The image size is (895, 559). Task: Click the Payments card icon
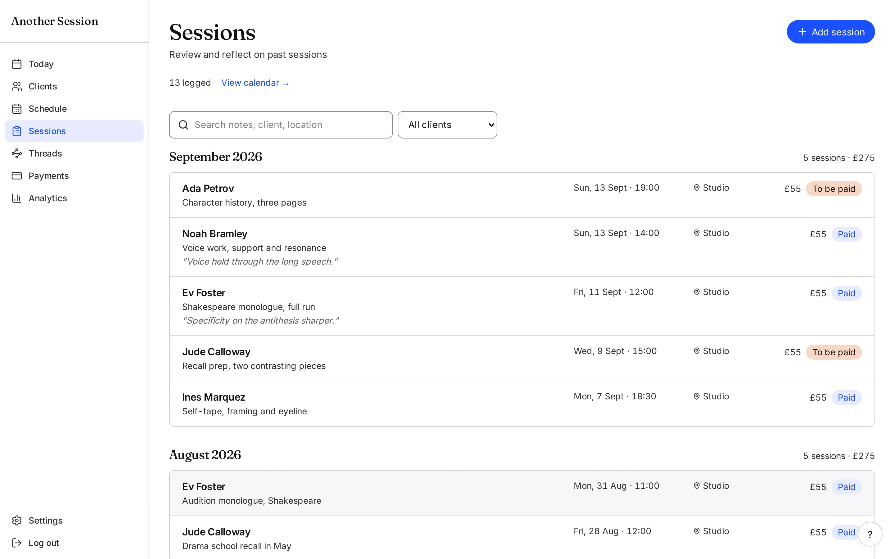tap(17, 175)
